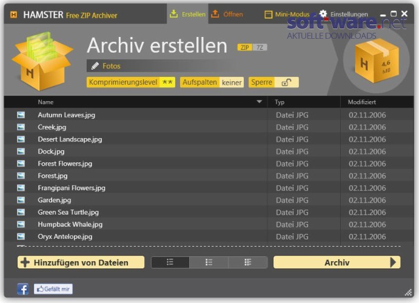Click Hinzufügen von Dateien button
This screenshot has width=419, height=303.
(x=81, y=262)
